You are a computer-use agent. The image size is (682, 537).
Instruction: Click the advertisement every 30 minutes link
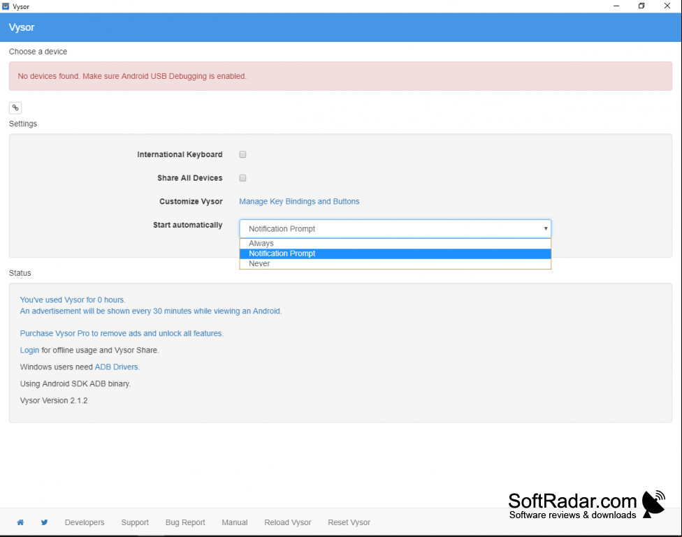pyautogui.click(x=150, y=311)
